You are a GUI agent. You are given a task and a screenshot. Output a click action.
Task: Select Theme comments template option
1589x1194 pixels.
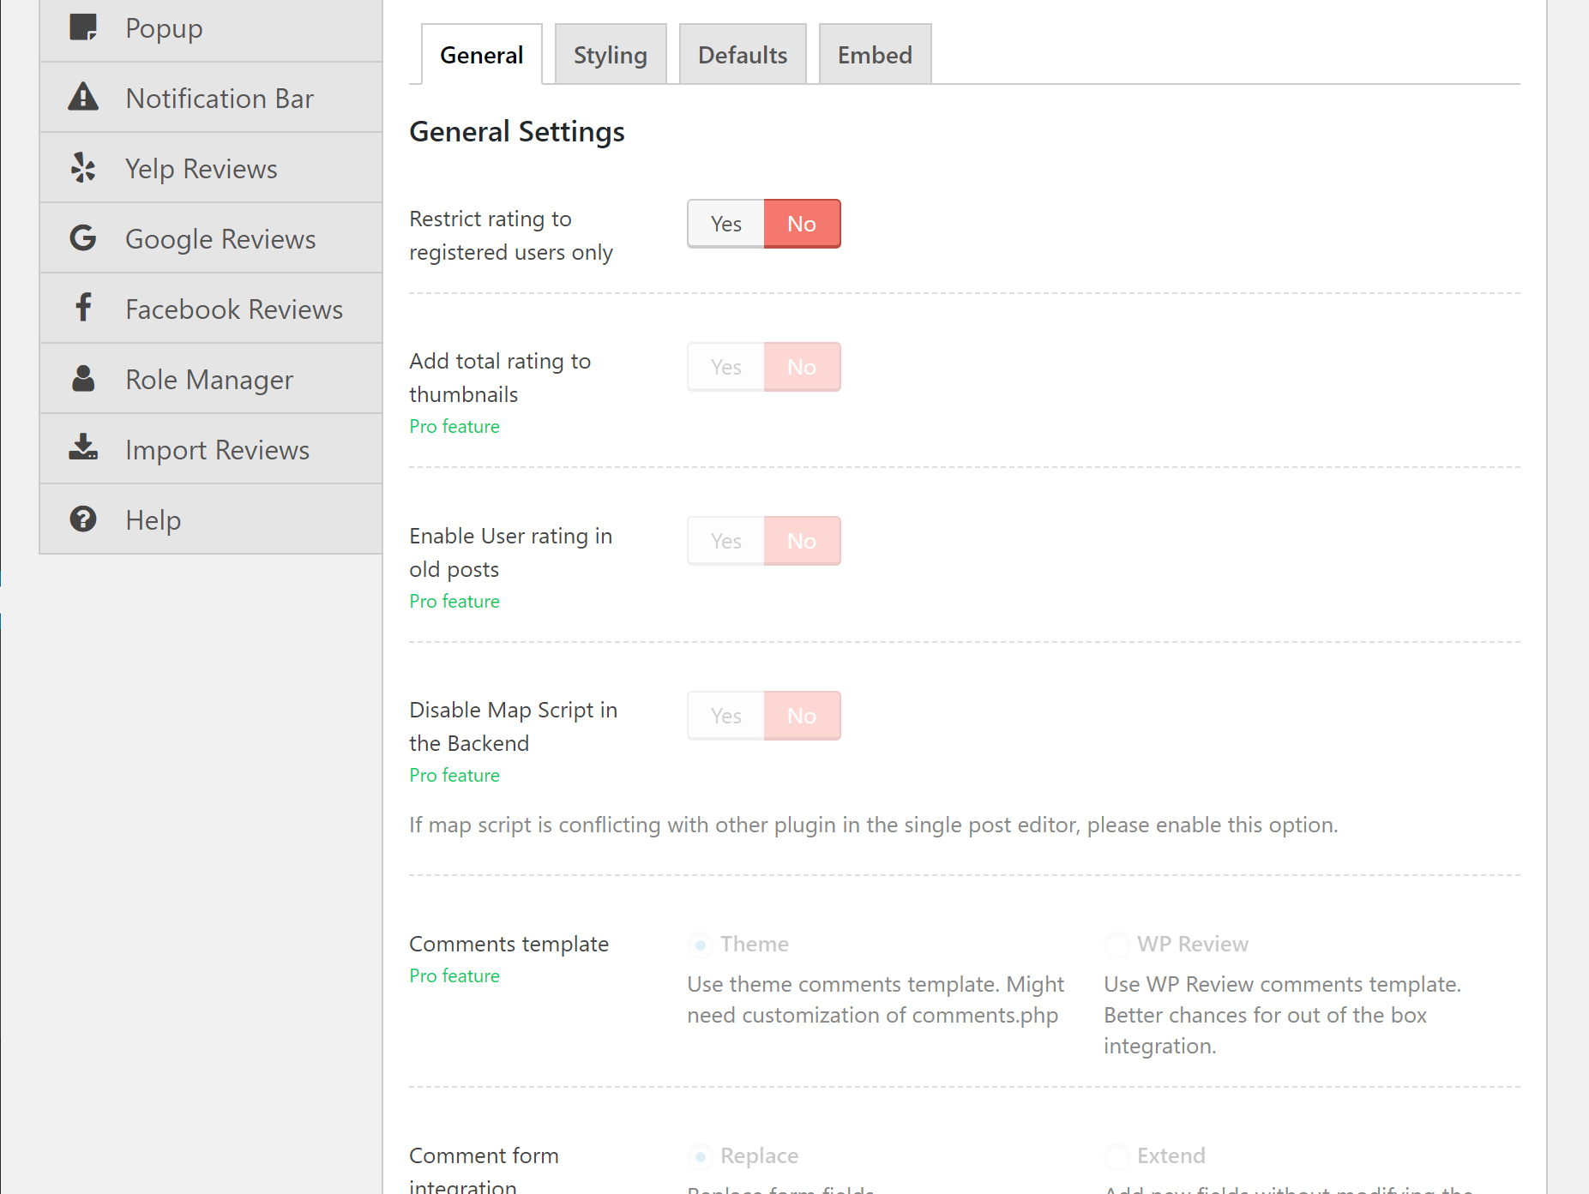coord(701,945)
